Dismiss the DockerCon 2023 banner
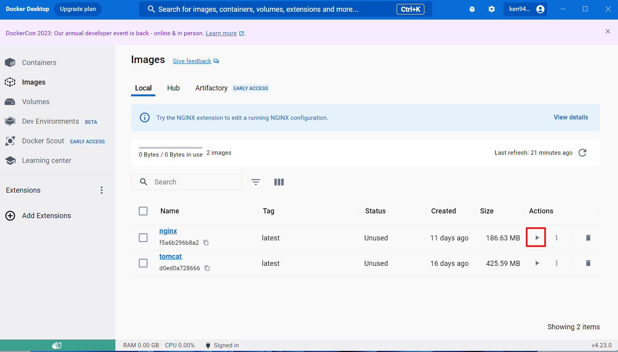The height and width of the screenshot is (352, 618). click(608, 31)
